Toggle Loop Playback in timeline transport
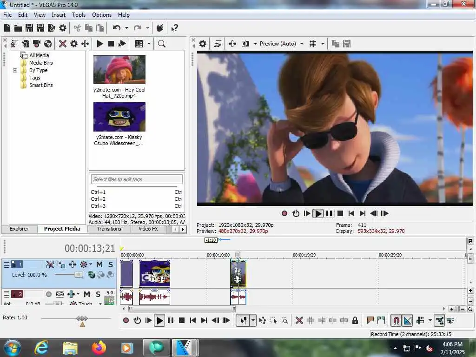Viewport: 476px width, 357px height. point(137,320)
